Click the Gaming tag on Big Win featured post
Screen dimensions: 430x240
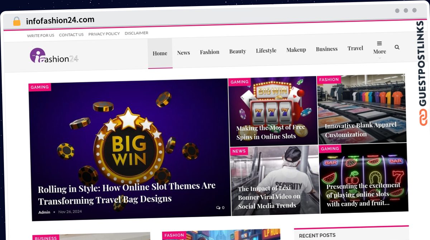pyautogui.click(x=40, y=87)
